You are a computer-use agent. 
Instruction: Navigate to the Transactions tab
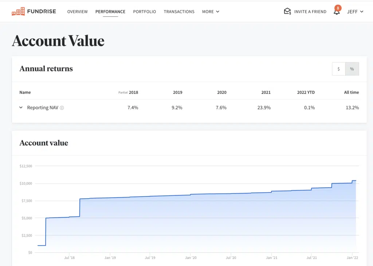tap(179, 12)
